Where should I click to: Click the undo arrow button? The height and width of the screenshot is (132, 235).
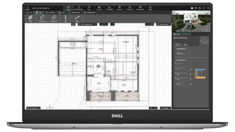[x=102, y=24]
